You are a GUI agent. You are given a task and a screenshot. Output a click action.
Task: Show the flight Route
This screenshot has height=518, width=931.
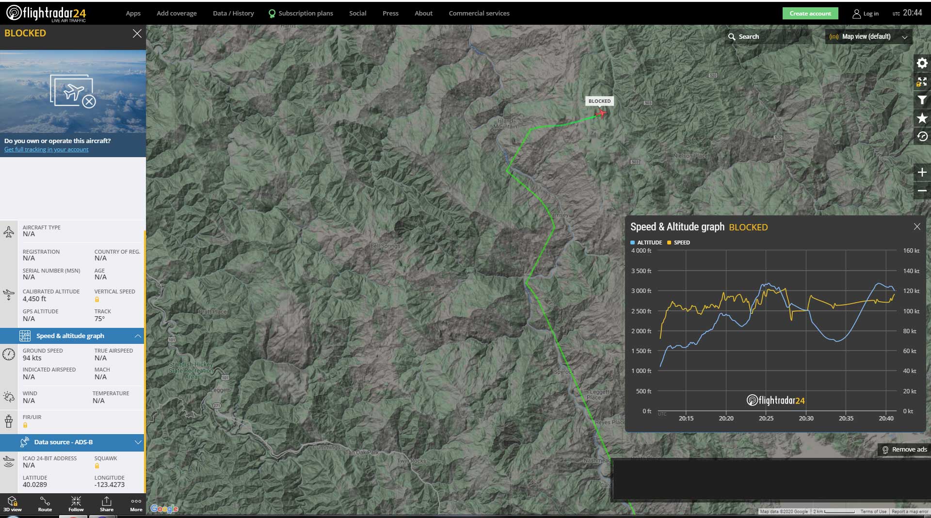(45, 503)
